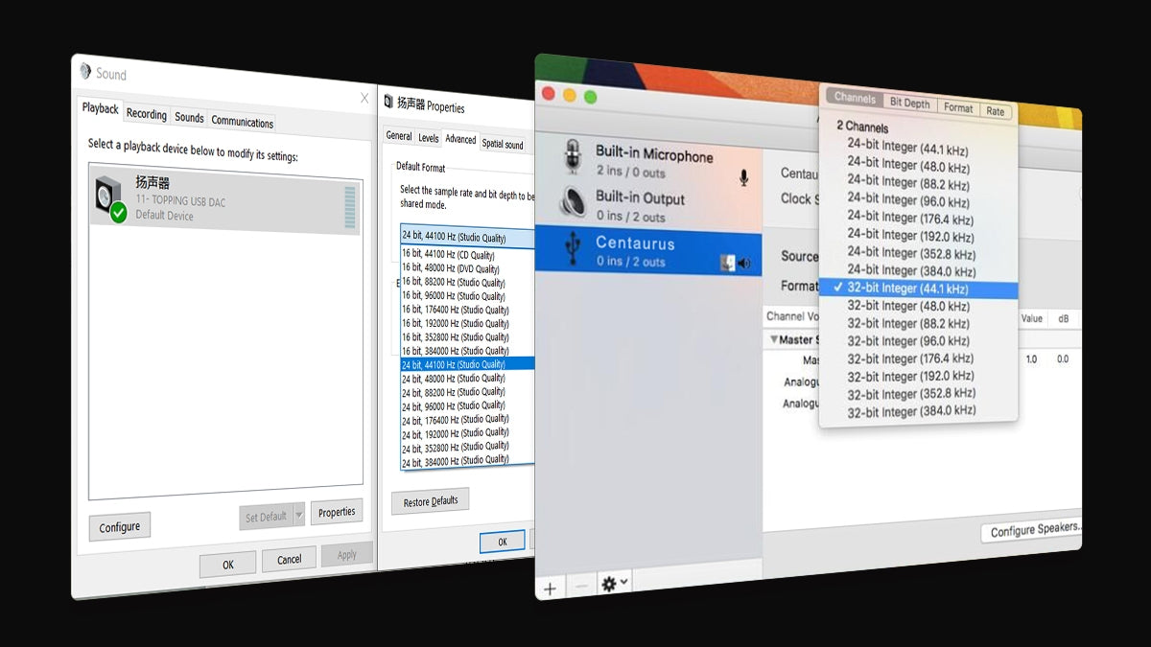Choose 32-bit Integer (384.0 kHz) format

(911, 411)
